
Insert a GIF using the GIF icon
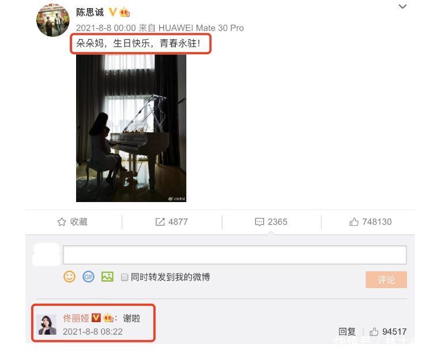point(88,277)
